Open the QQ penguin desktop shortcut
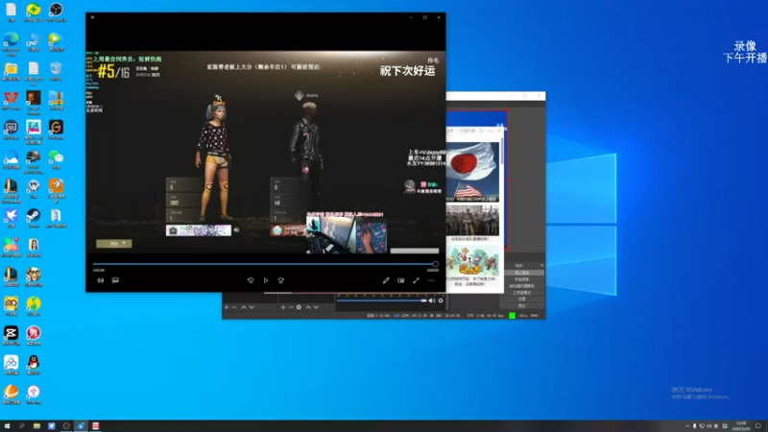Image resolution: width=768 pixels, height=432 pixels. click(34, 365)
